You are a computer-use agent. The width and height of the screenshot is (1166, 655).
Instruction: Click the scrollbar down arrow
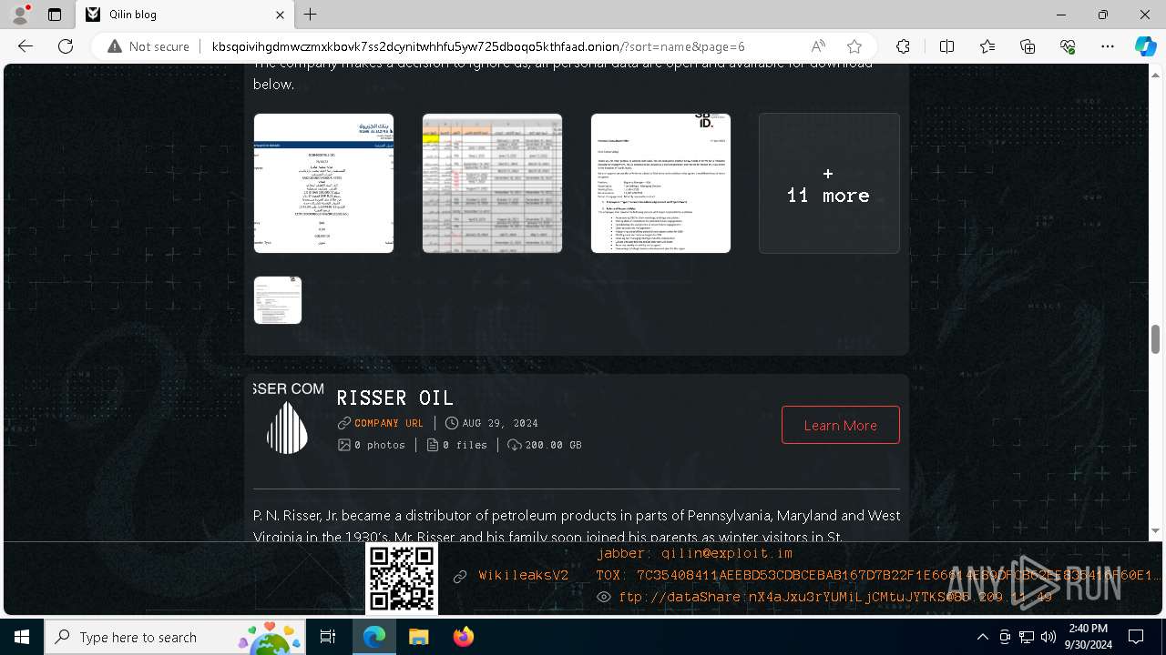(x=1155, y=530)
